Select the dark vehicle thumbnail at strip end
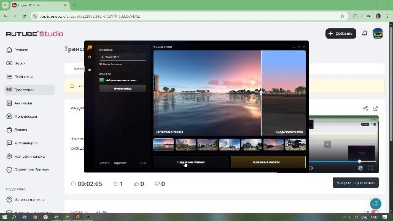Screen dimensions: 393x221 (295, 144)
